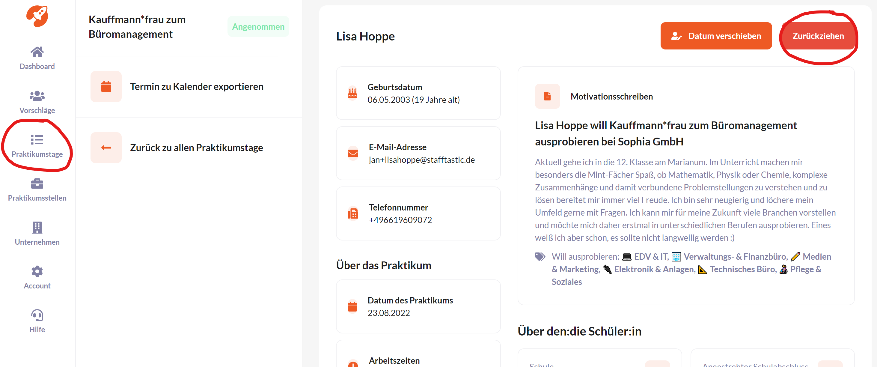Select Praktikumstage in the sidebar
The width and height of the screenshot is (877, 367).
[37, 154]
